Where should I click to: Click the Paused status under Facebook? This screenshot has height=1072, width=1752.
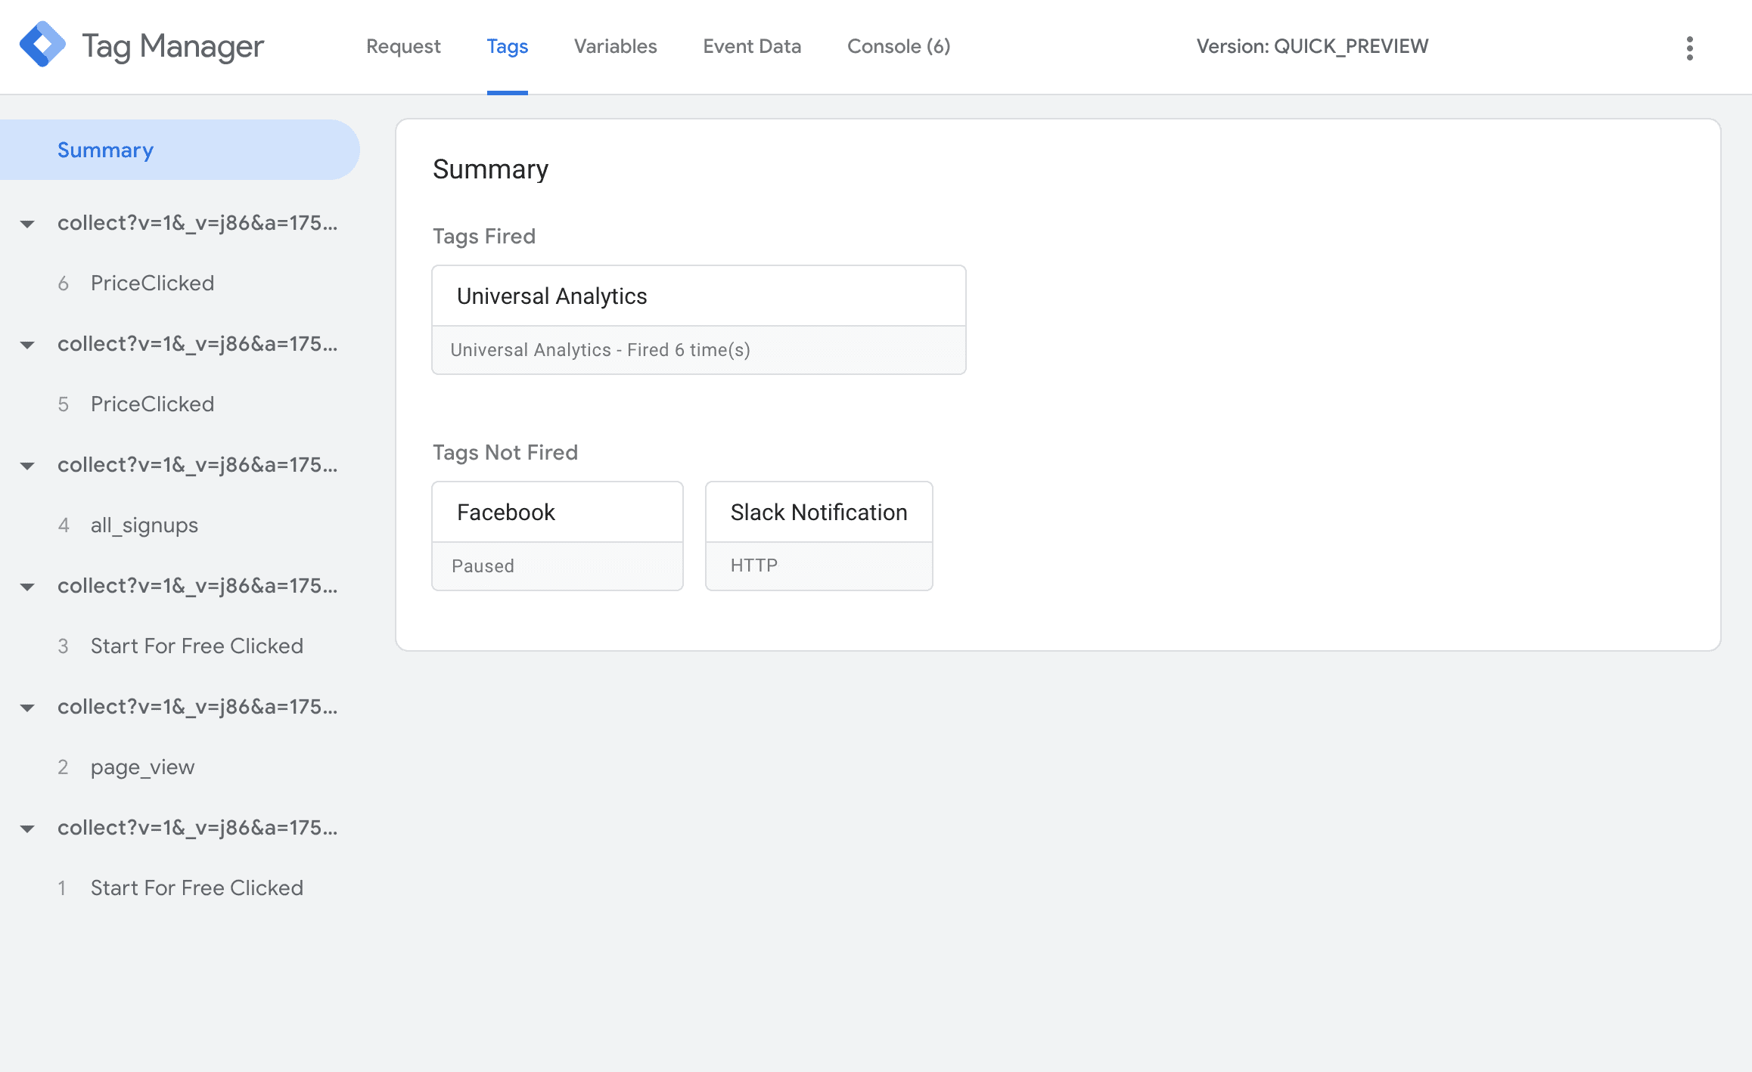pyautogui.click(x=483, y=566)
